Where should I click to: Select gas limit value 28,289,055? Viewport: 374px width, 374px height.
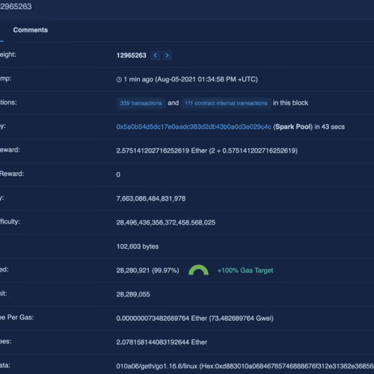[133, 295]
